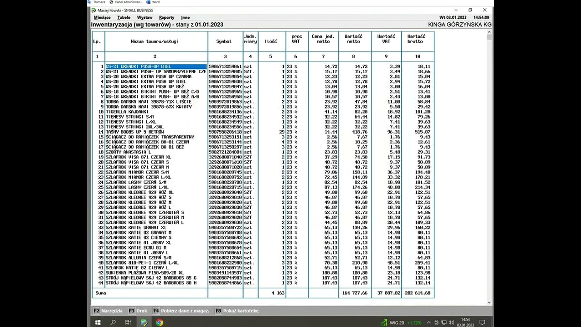Click the Ilość column header
Screen dimensions: 581x327
click(x=271, y=41)
